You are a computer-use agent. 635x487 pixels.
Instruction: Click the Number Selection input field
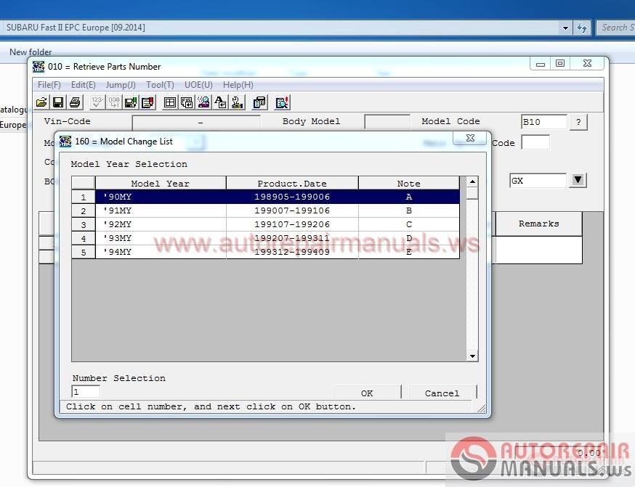86,391
